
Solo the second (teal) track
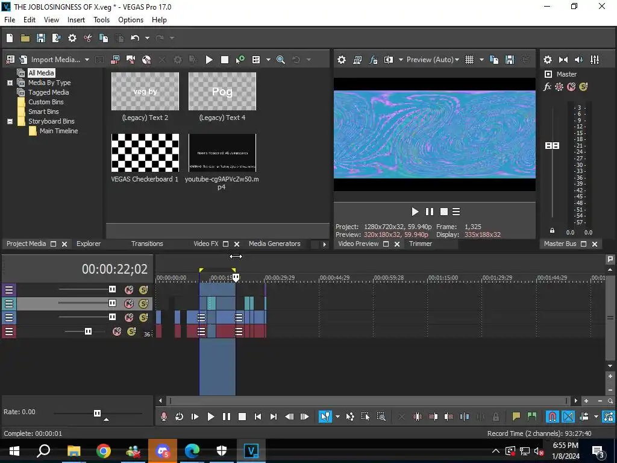pyautogui.click(x=143, y=304)
